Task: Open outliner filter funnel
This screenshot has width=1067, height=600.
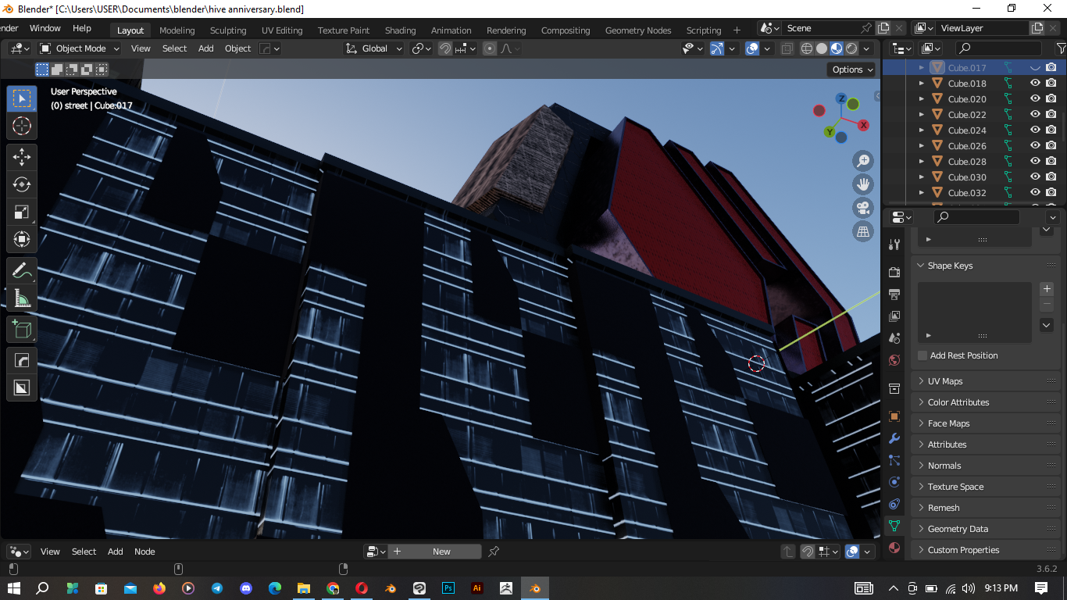Action: coord(1061,48)
